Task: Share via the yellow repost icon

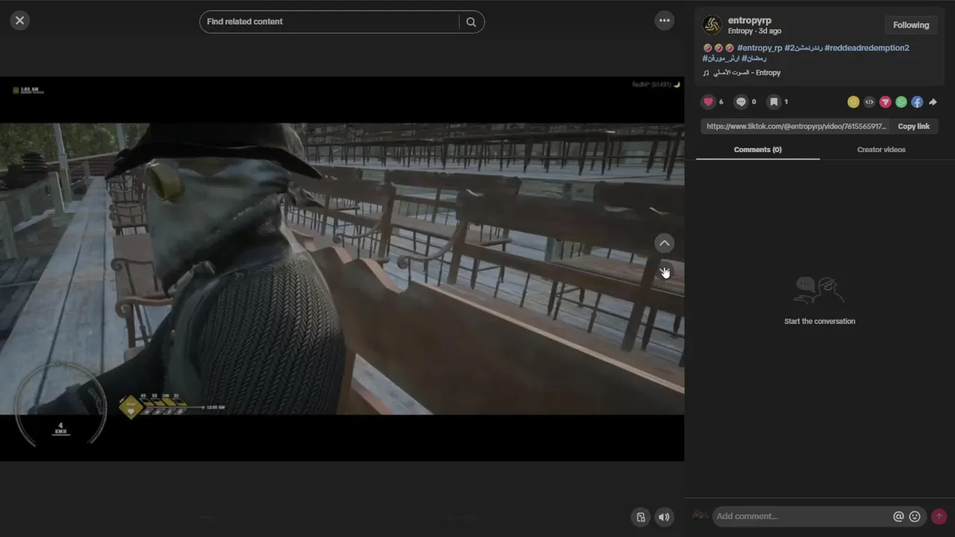Action: coord(854,102)
